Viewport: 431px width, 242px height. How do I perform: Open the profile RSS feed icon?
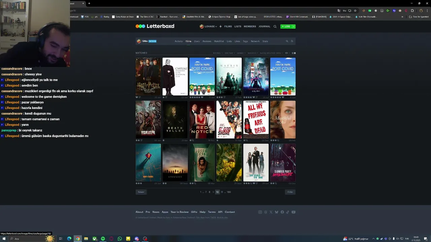[x=292, y=41]
